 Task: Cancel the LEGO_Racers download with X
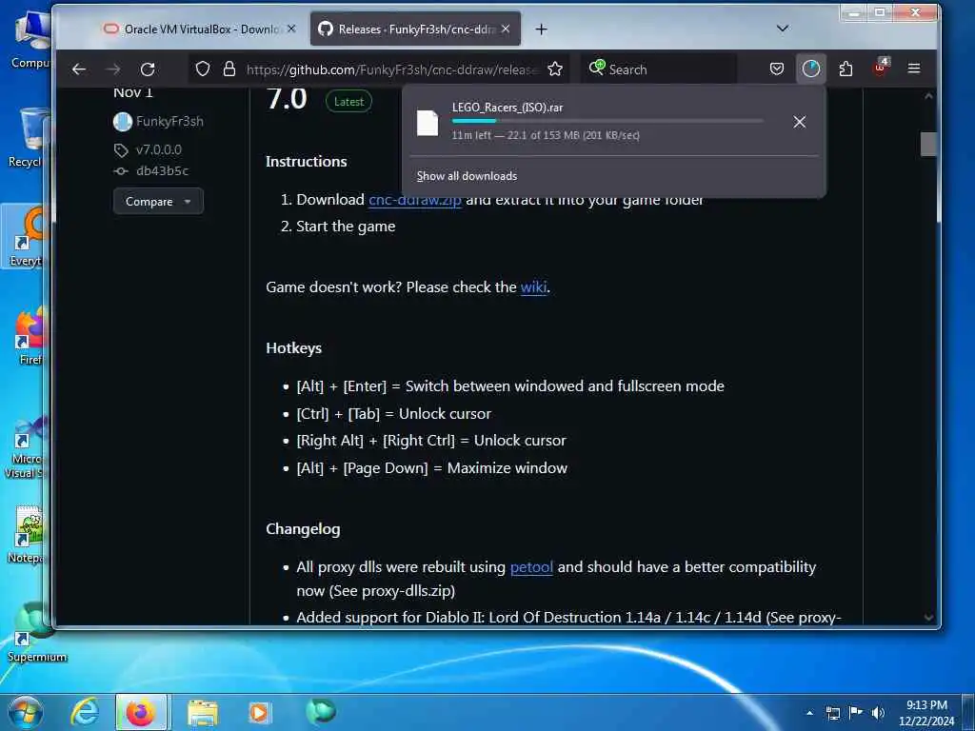tap(800, 122)
